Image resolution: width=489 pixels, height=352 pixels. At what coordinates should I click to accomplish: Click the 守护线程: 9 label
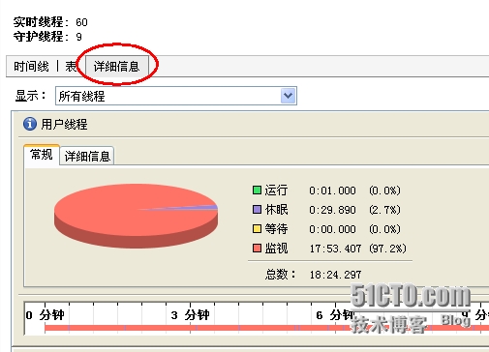pyautogui.click(x=47, y=37)
